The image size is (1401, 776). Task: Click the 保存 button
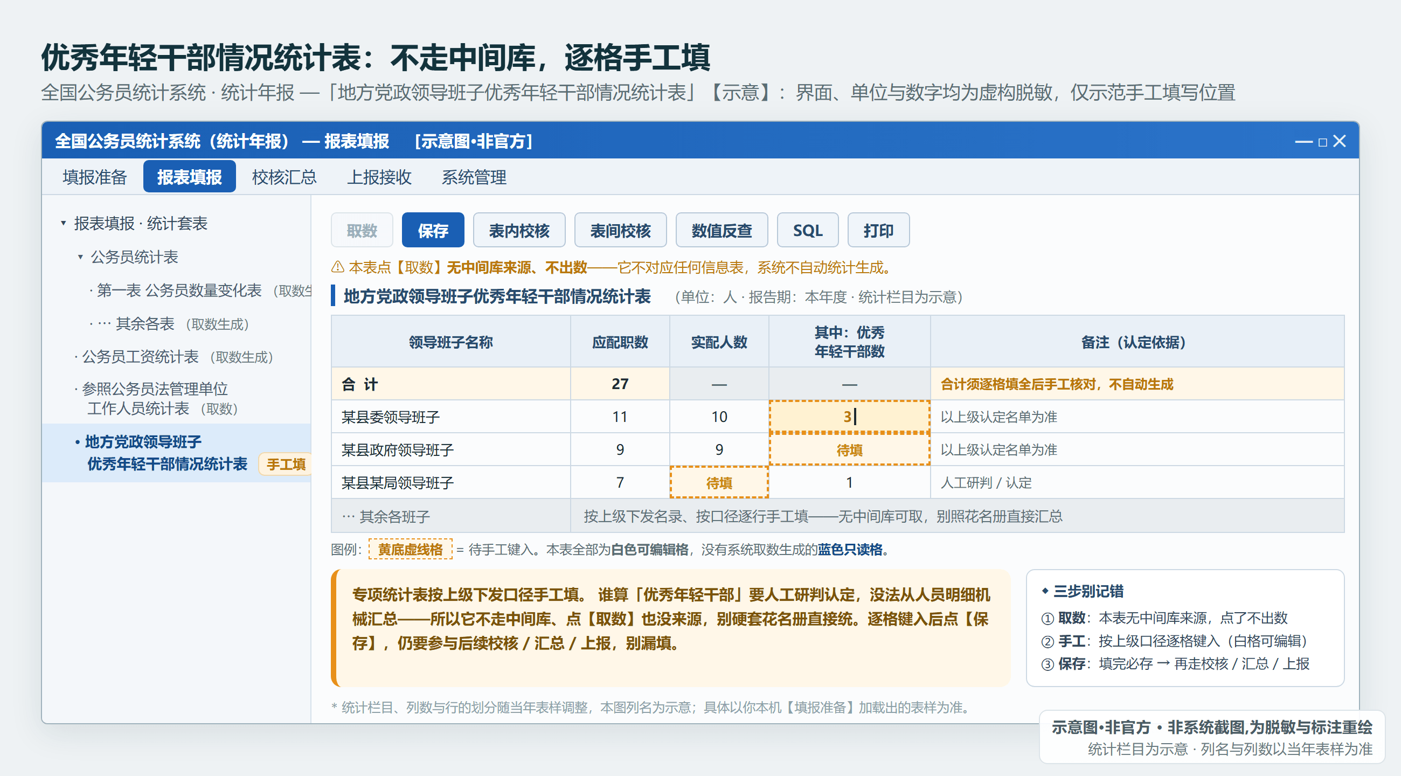tap(433, 230)
